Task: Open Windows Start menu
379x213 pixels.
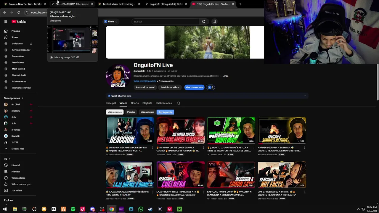Action: tap(5, 209)
